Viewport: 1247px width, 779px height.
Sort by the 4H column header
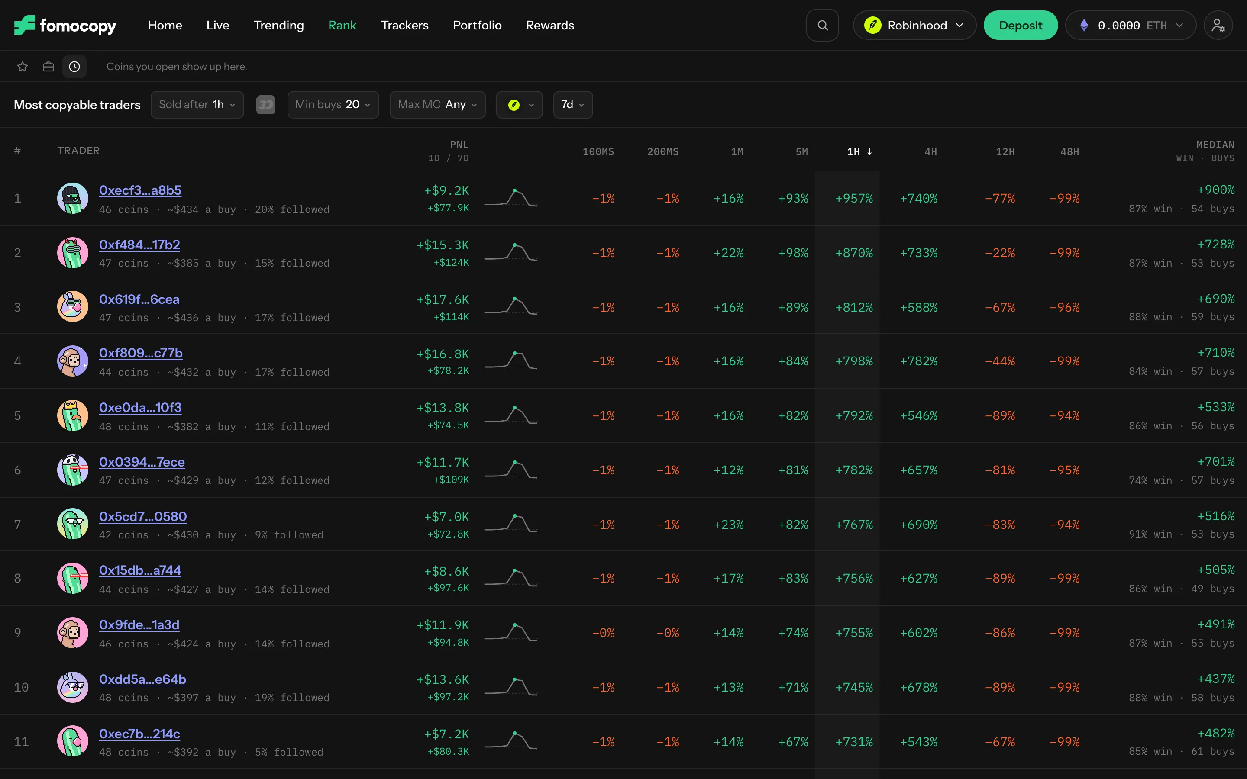(x=930, y=151)
